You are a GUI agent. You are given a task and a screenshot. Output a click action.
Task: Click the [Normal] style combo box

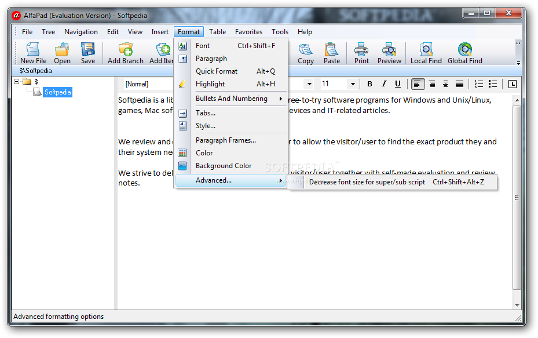click(149, 84)
